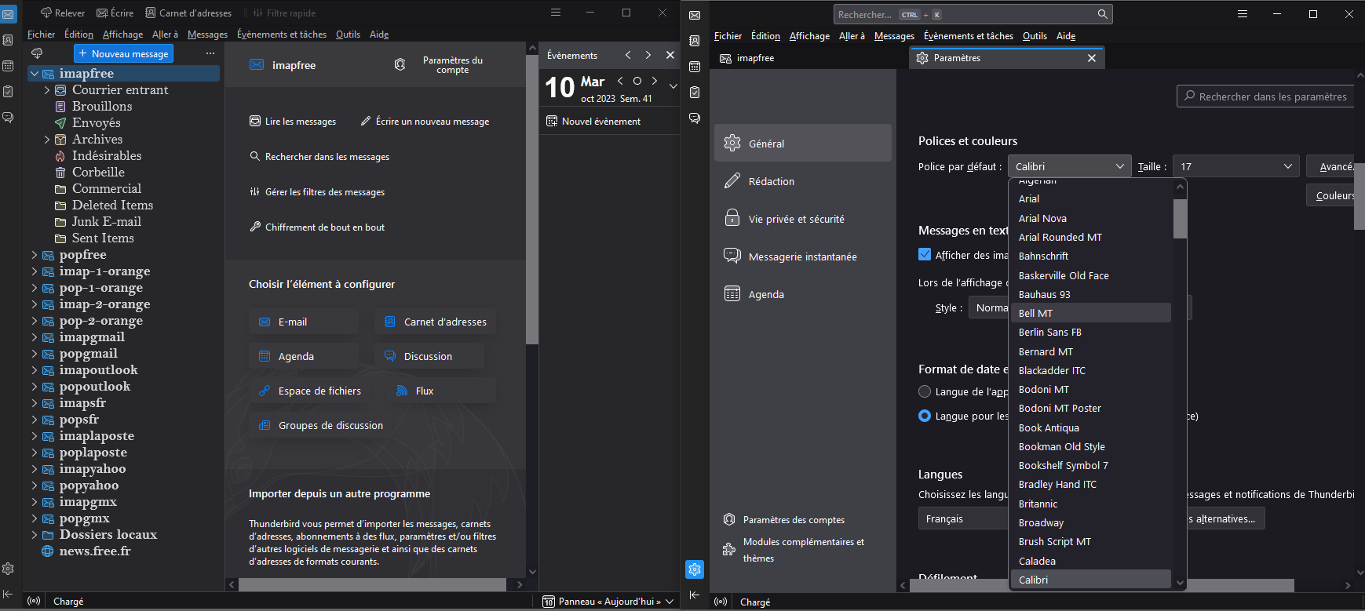The image size is (1365, 611).
Task: Toggle the Afficher des images checkbox
Action: point(925,254)
